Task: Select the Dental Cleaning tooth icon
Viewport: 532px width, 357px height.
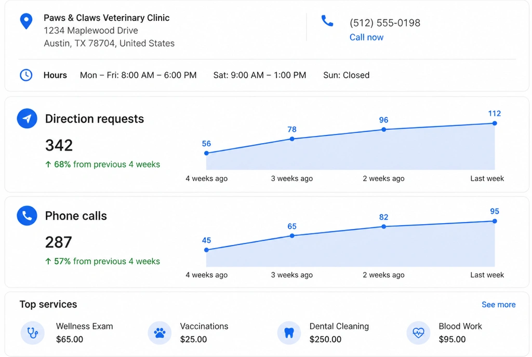Action: pos(289,333)
